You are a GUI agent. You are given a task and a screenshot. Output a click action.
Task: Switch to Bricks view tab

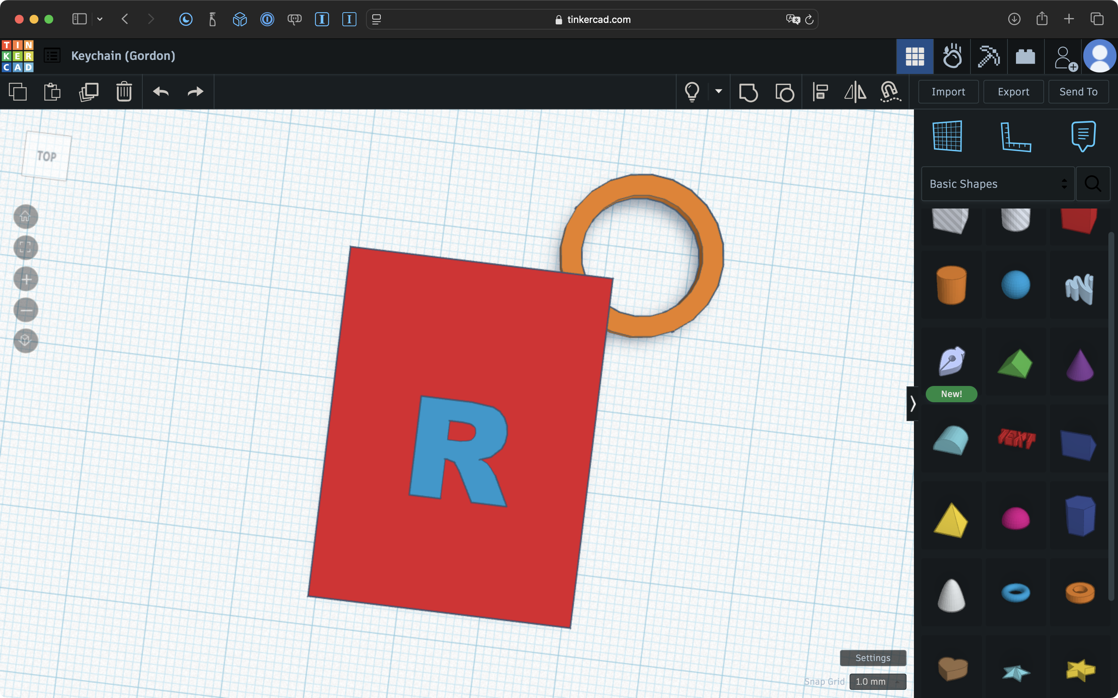1025,56
